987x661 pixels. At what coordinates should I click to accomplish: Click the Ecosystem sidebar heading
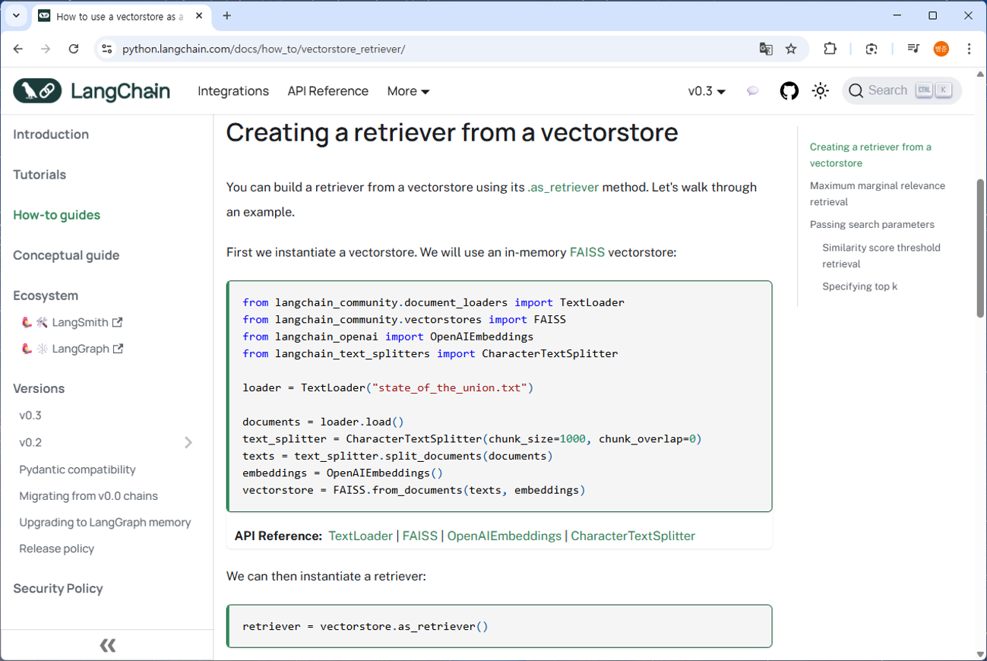point(46,296)
